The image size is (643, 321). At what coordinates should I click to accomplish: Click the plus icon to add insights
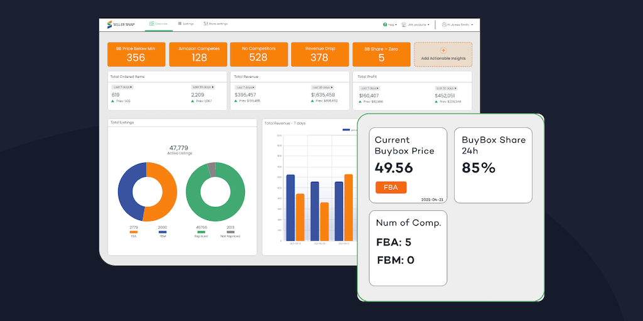click(x=443, y=50)
